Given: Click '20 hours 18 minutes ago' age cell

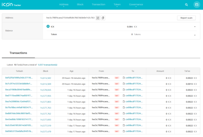Looking at the screenshot, I should (x=73, y=78).
